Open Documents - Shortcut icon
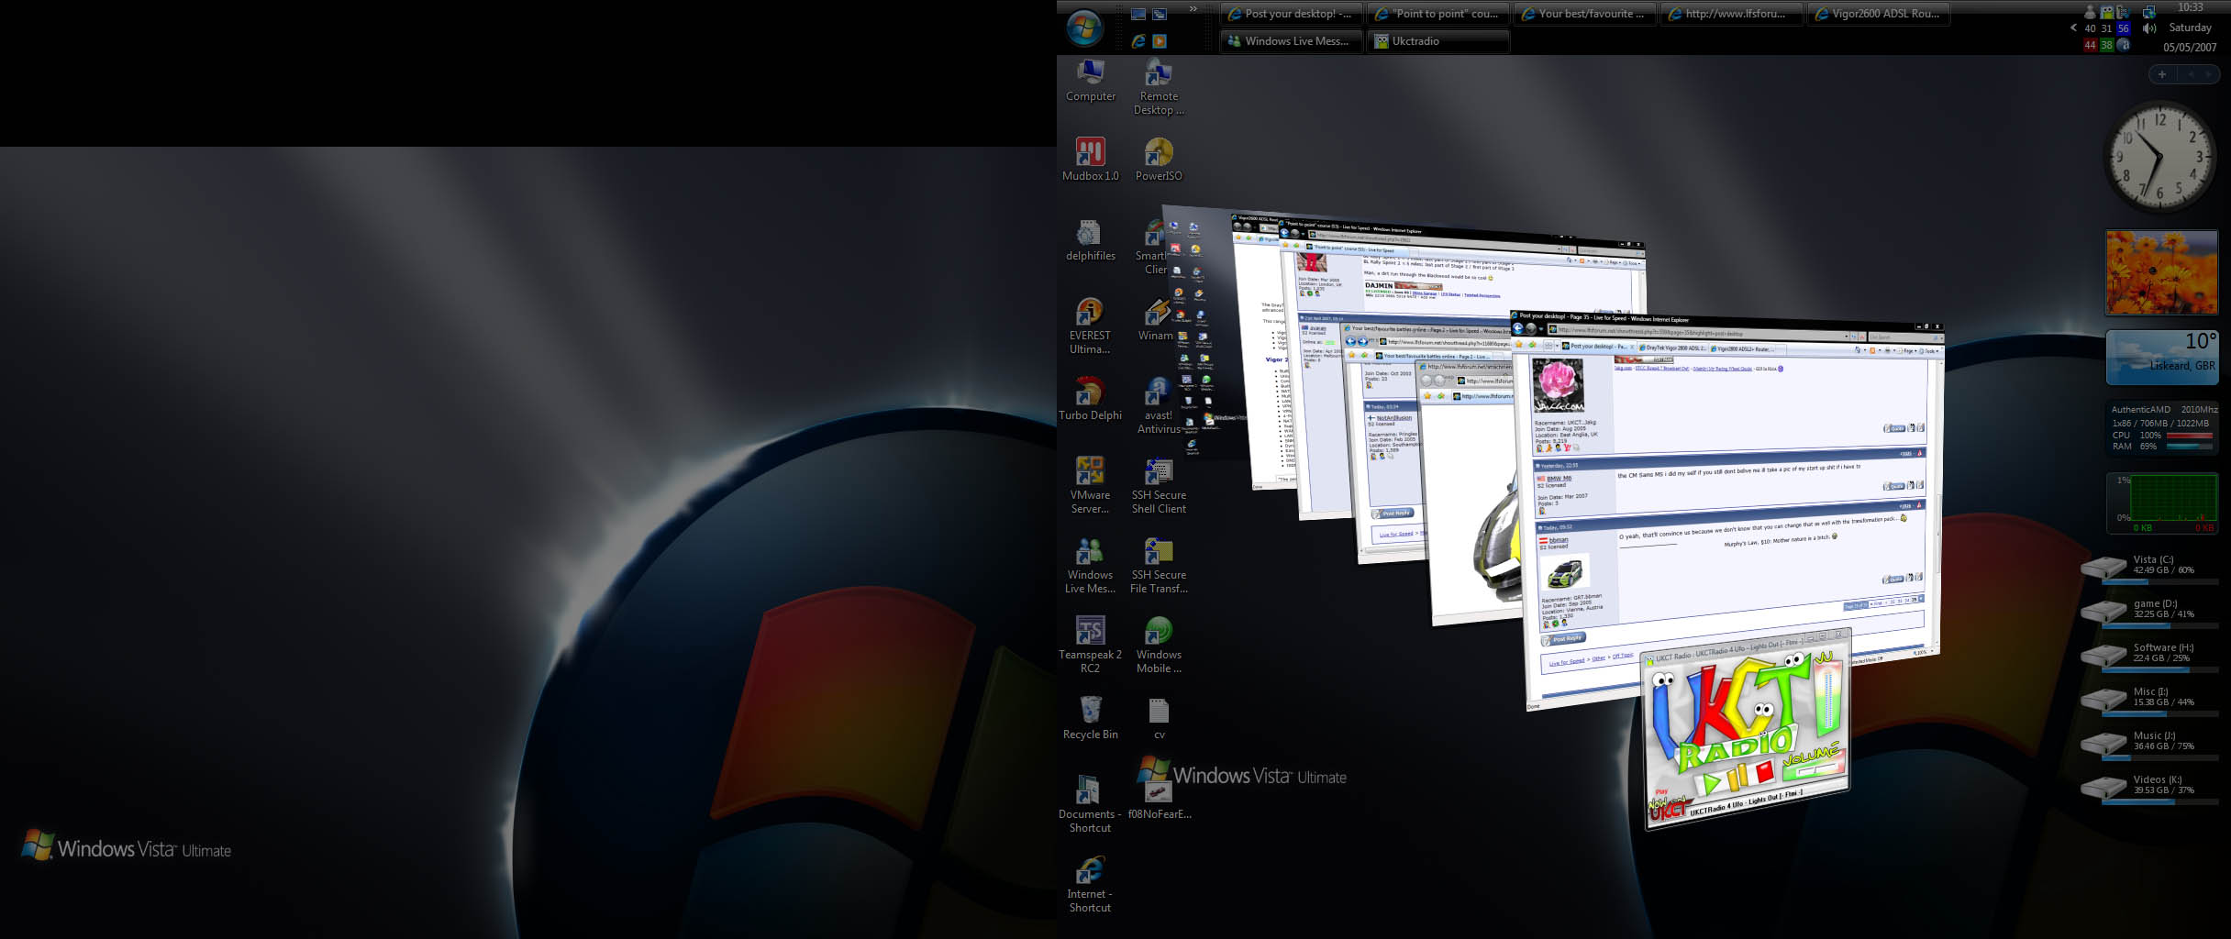The height and width of the screenshot is (939, 2231). pyautogui.click(x=1090, y=805)
